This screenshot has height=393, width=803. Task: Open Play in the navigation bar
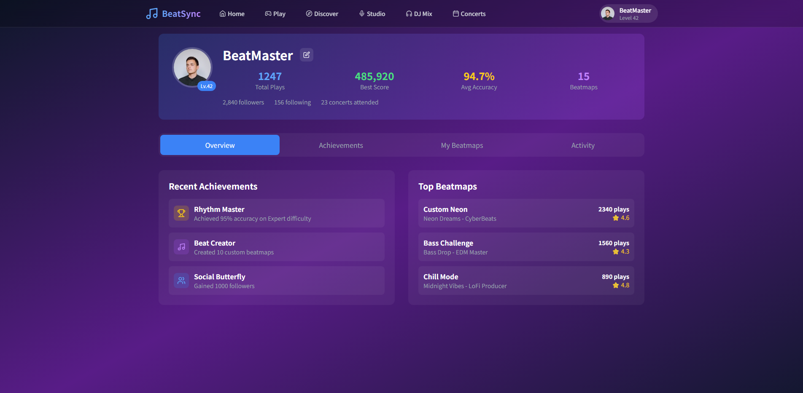[275, 13]
